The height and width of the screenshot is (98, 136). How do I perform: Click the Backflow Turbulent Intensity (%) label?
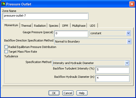tap(74, 68)
